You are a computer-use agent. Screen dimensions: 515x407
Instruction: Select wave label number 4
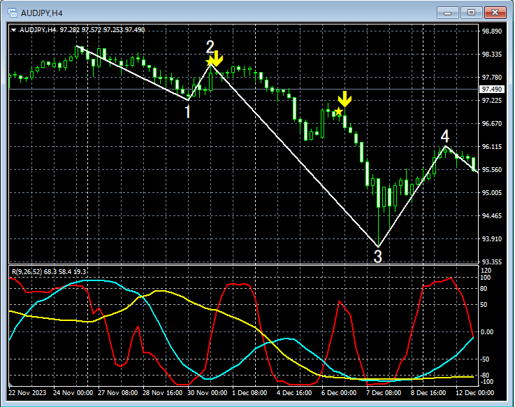pos(445,136)
